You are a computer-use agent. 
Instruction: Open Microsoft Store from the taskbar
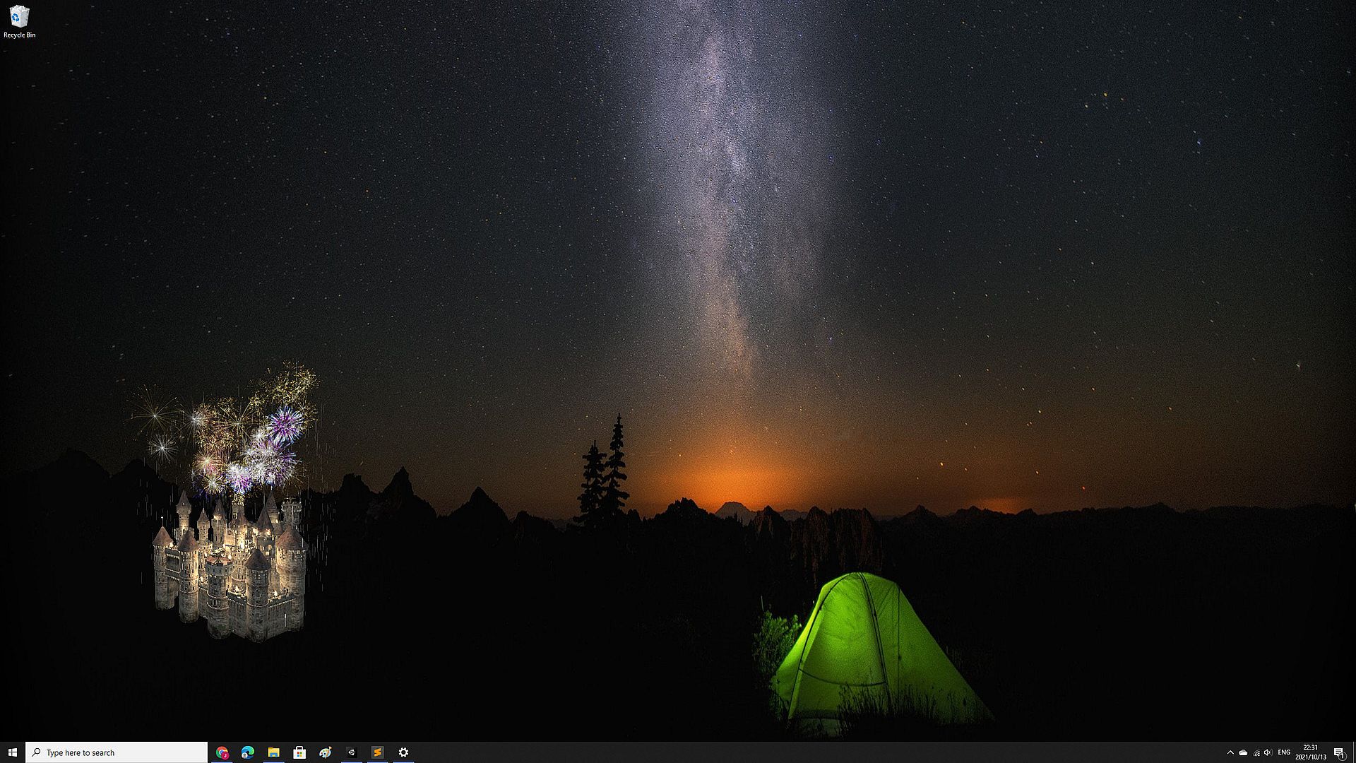coord(299,752)
